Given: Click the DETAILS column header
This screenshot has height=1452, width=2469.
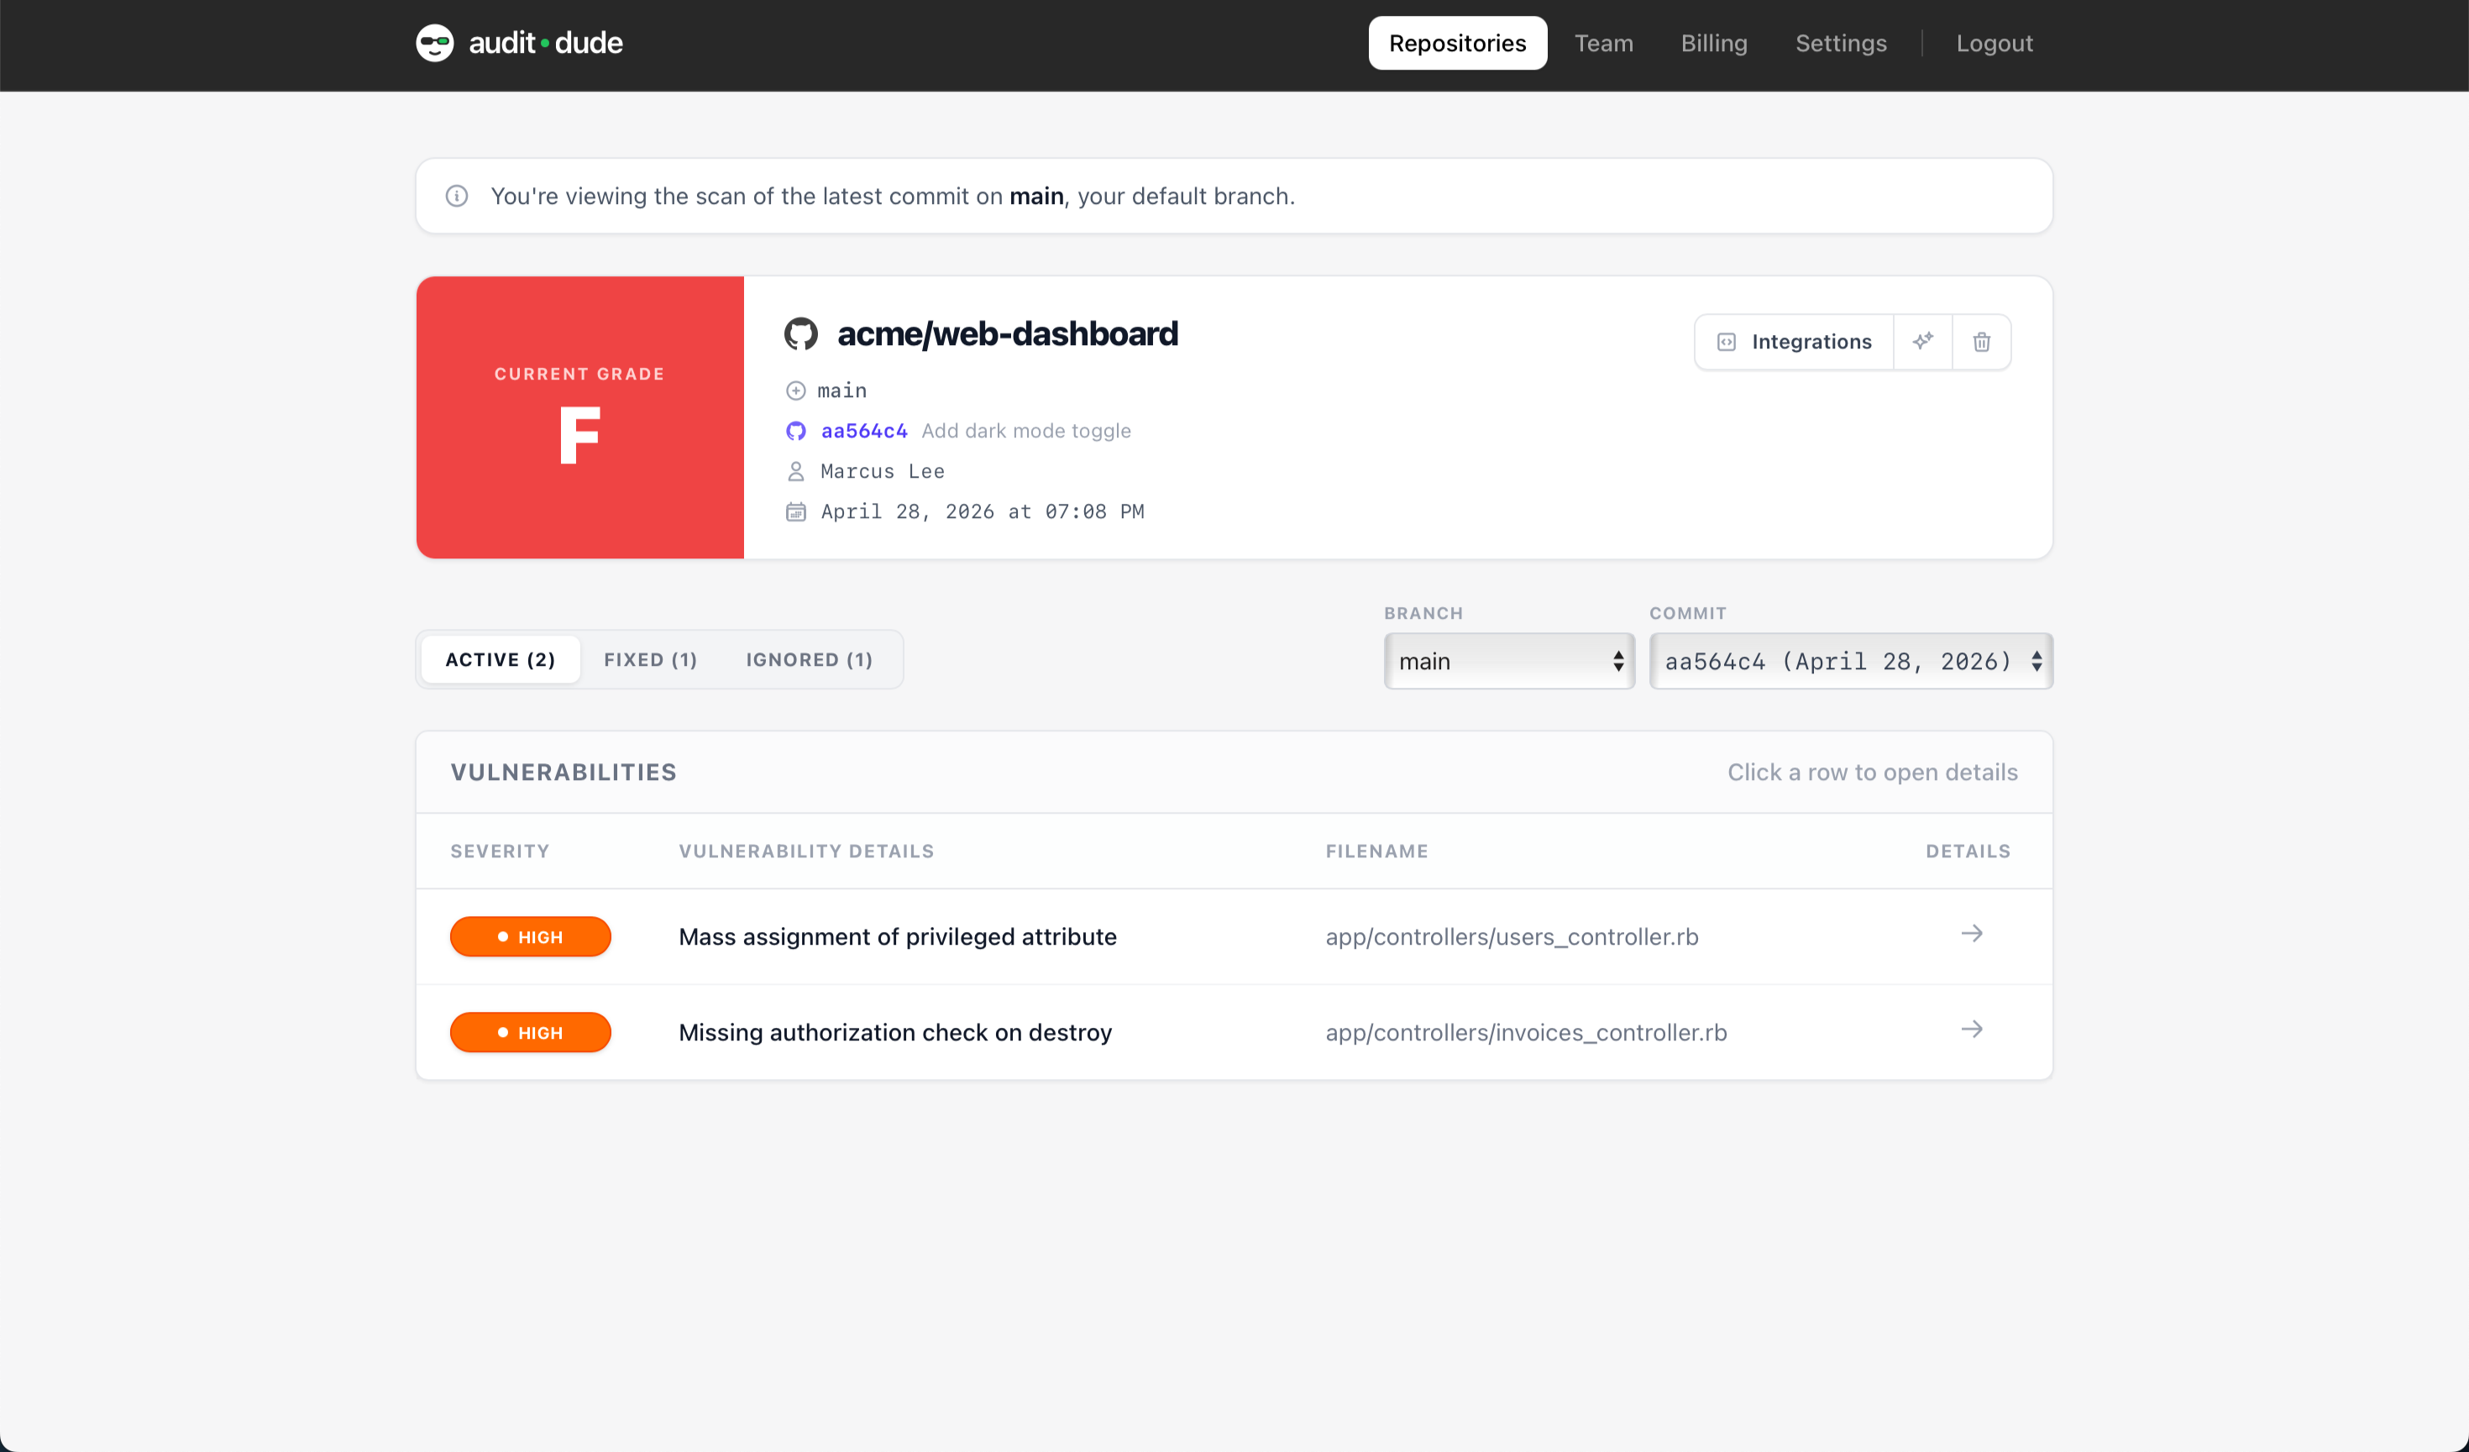Looking at the screenshot, I should (1968, 852).
